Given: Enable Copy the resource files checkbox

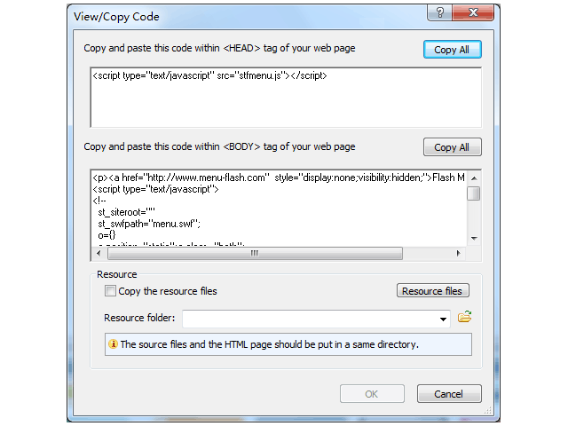Looking at the screenshot, I should tap(110, 291).
